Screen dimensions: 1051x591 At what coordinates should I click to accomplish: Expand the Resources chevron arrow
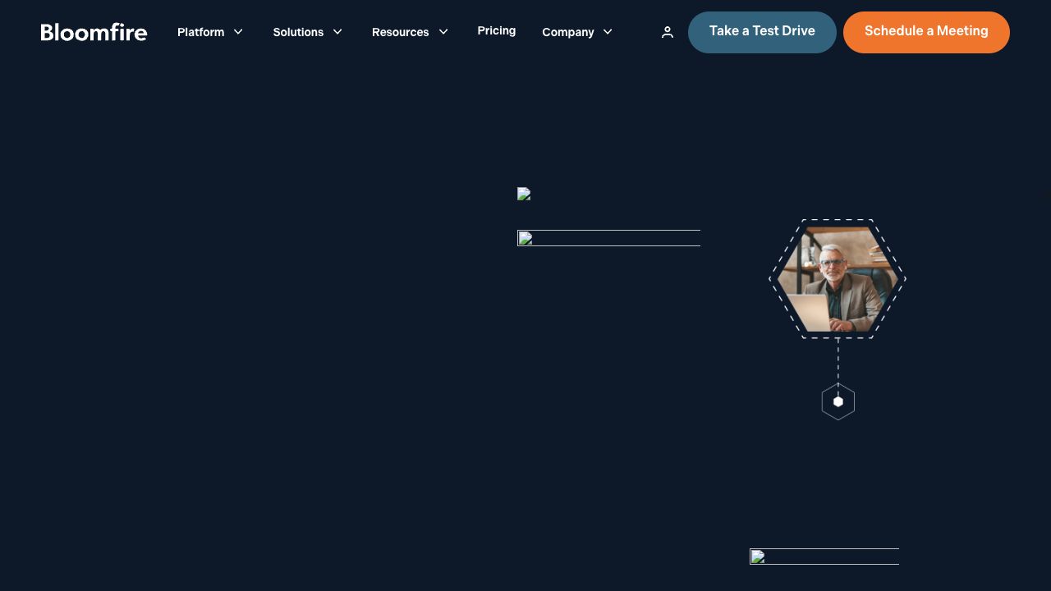[443, 32]
